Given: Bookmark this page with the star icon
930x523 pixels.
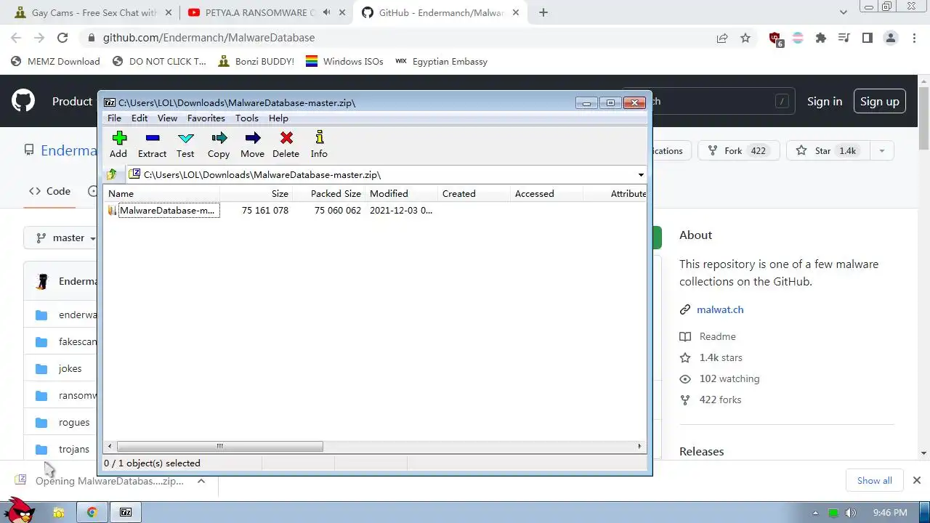Looking at the screenshot, I should 745,38.
